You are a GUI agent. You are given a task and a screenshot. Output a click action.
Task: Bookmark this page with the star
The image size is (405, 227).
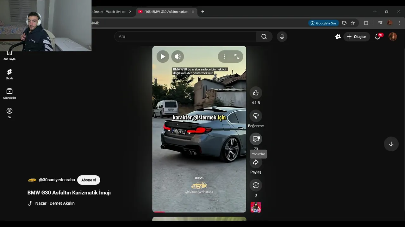353,23
